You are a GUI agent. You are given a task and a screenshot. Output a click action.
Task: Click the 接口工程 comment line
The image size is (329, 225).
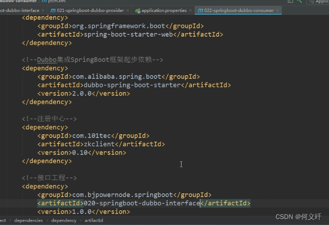tap(49, 178)
